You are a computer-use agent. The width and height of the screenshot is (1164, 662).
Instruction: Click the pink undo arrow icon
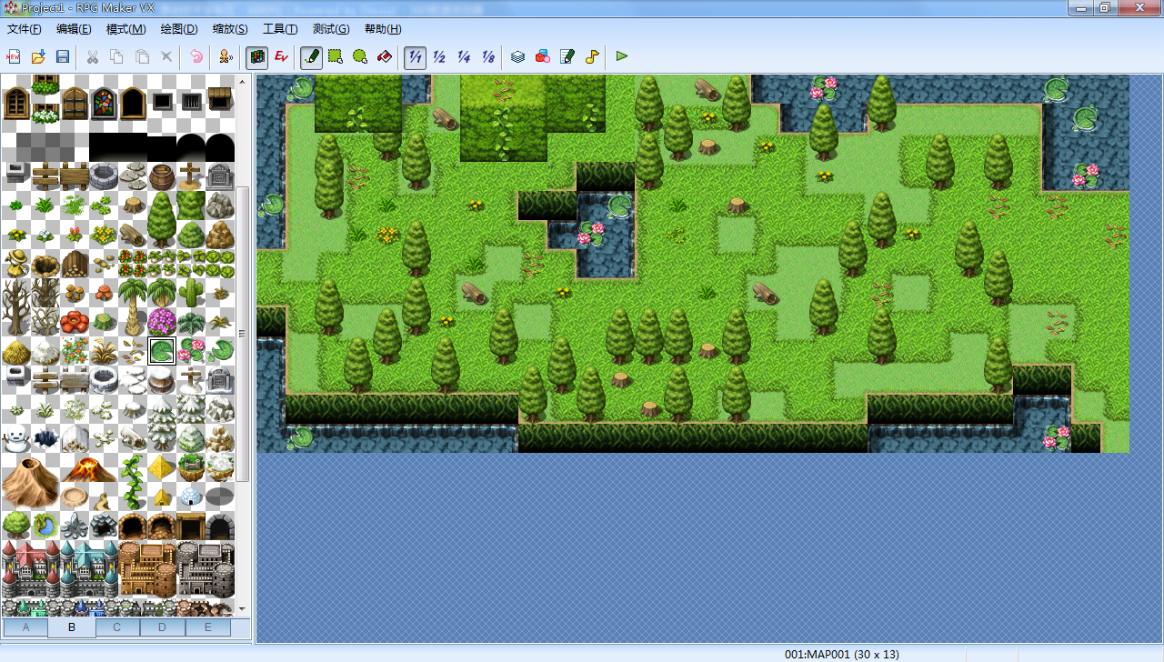(196, 56)
